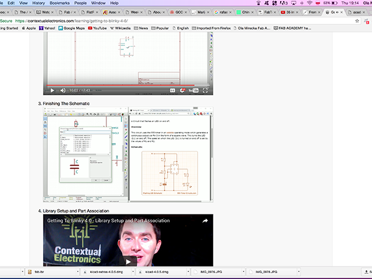Open the video on YouTube via logo
The image size is (372, 279).
pos(194,91)
